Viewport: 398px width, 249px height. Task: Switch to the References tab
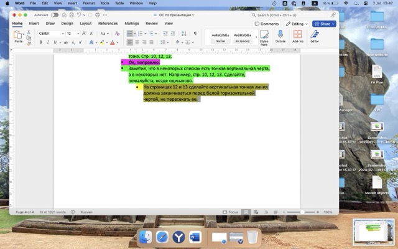108,23
